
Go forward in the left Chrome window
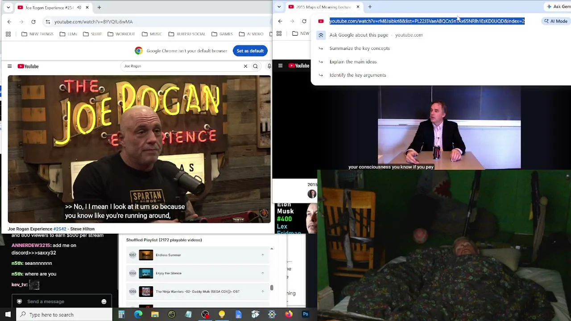[x=21, y=21]
